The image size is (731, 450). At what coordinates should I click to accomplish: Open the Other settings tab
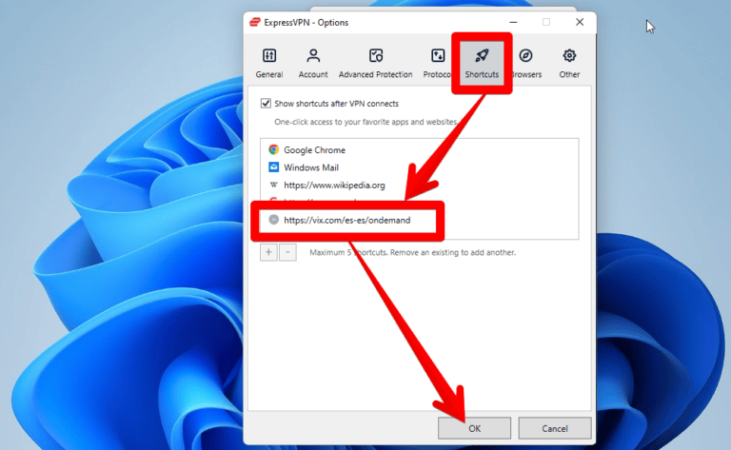(x=569, y=63)
